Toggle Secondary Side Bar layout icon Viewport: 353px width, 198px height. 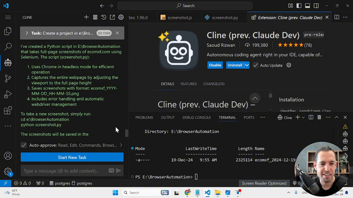(316, 5)
